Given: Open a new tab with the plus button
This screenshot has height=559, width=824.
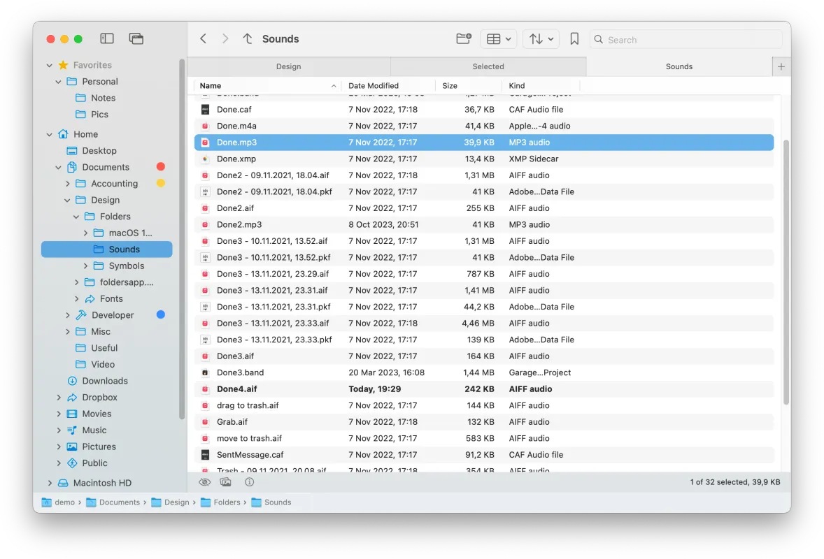Looking at the screenshot, I should 781,66.
